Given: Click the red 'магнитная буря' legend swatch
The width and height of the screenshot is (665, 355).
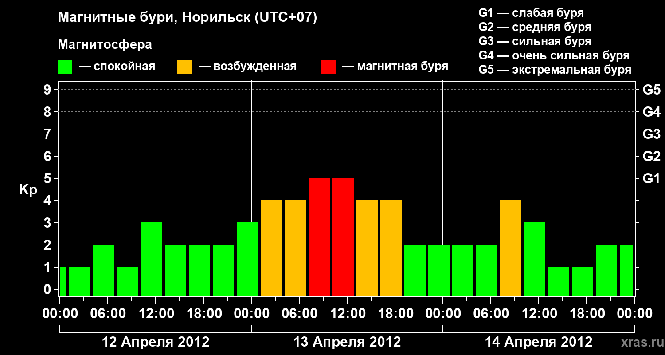Looking at the screenshot, I should (328, 67).
